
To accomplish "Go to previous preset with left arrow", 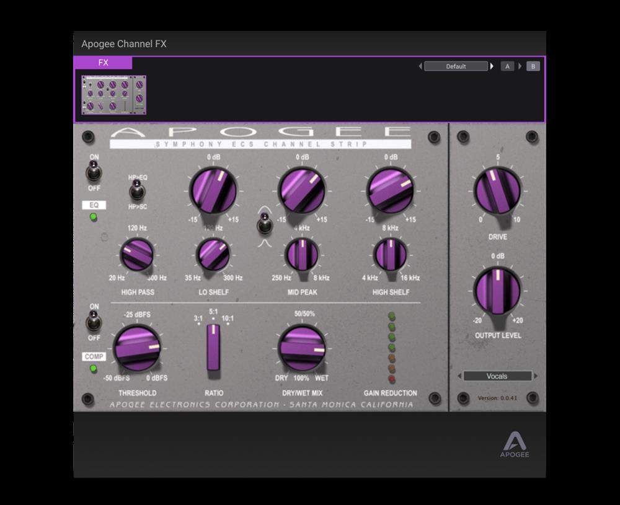I will pos(420,66).
